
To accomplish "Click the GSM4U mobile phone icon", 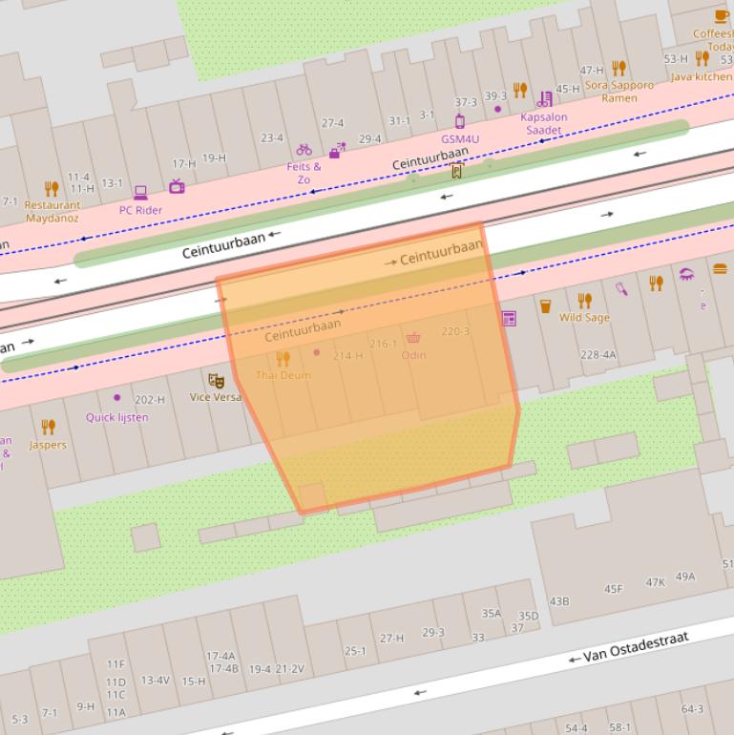I will [x=459, y=121].
